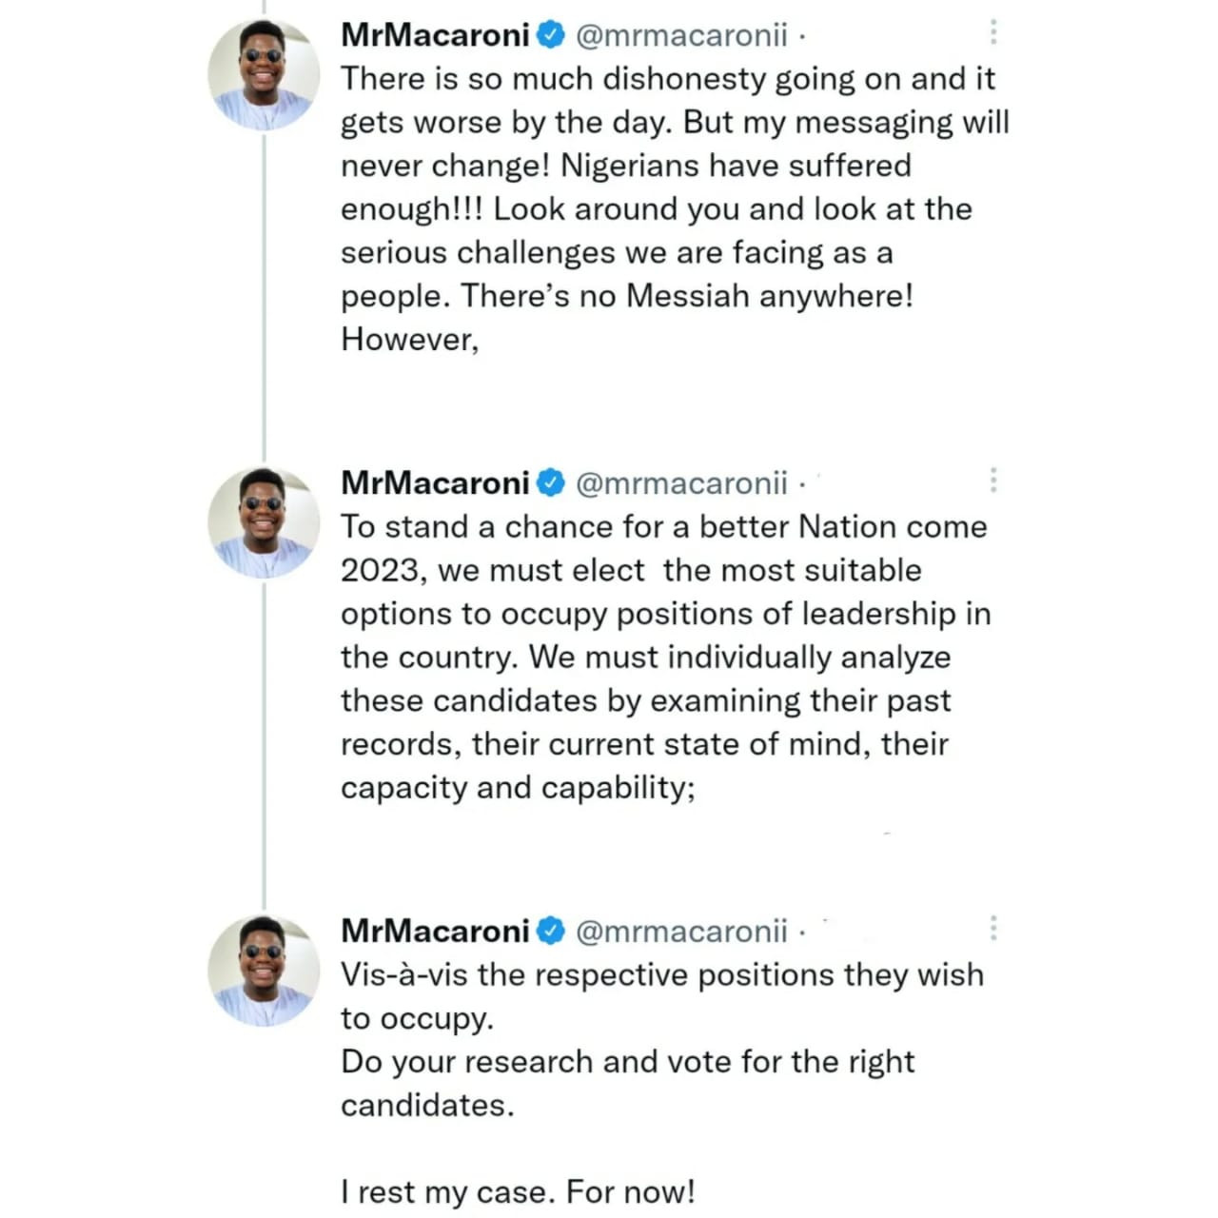Open MrMacaroni avatar on the last tweet
The image size is (1218, 1218).
pos(264,970)
